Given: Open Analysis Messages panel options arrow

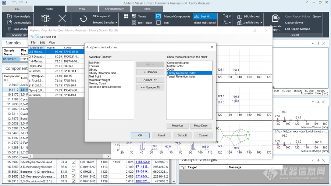Looking at the screenshot, I should [x=313, y=160].
